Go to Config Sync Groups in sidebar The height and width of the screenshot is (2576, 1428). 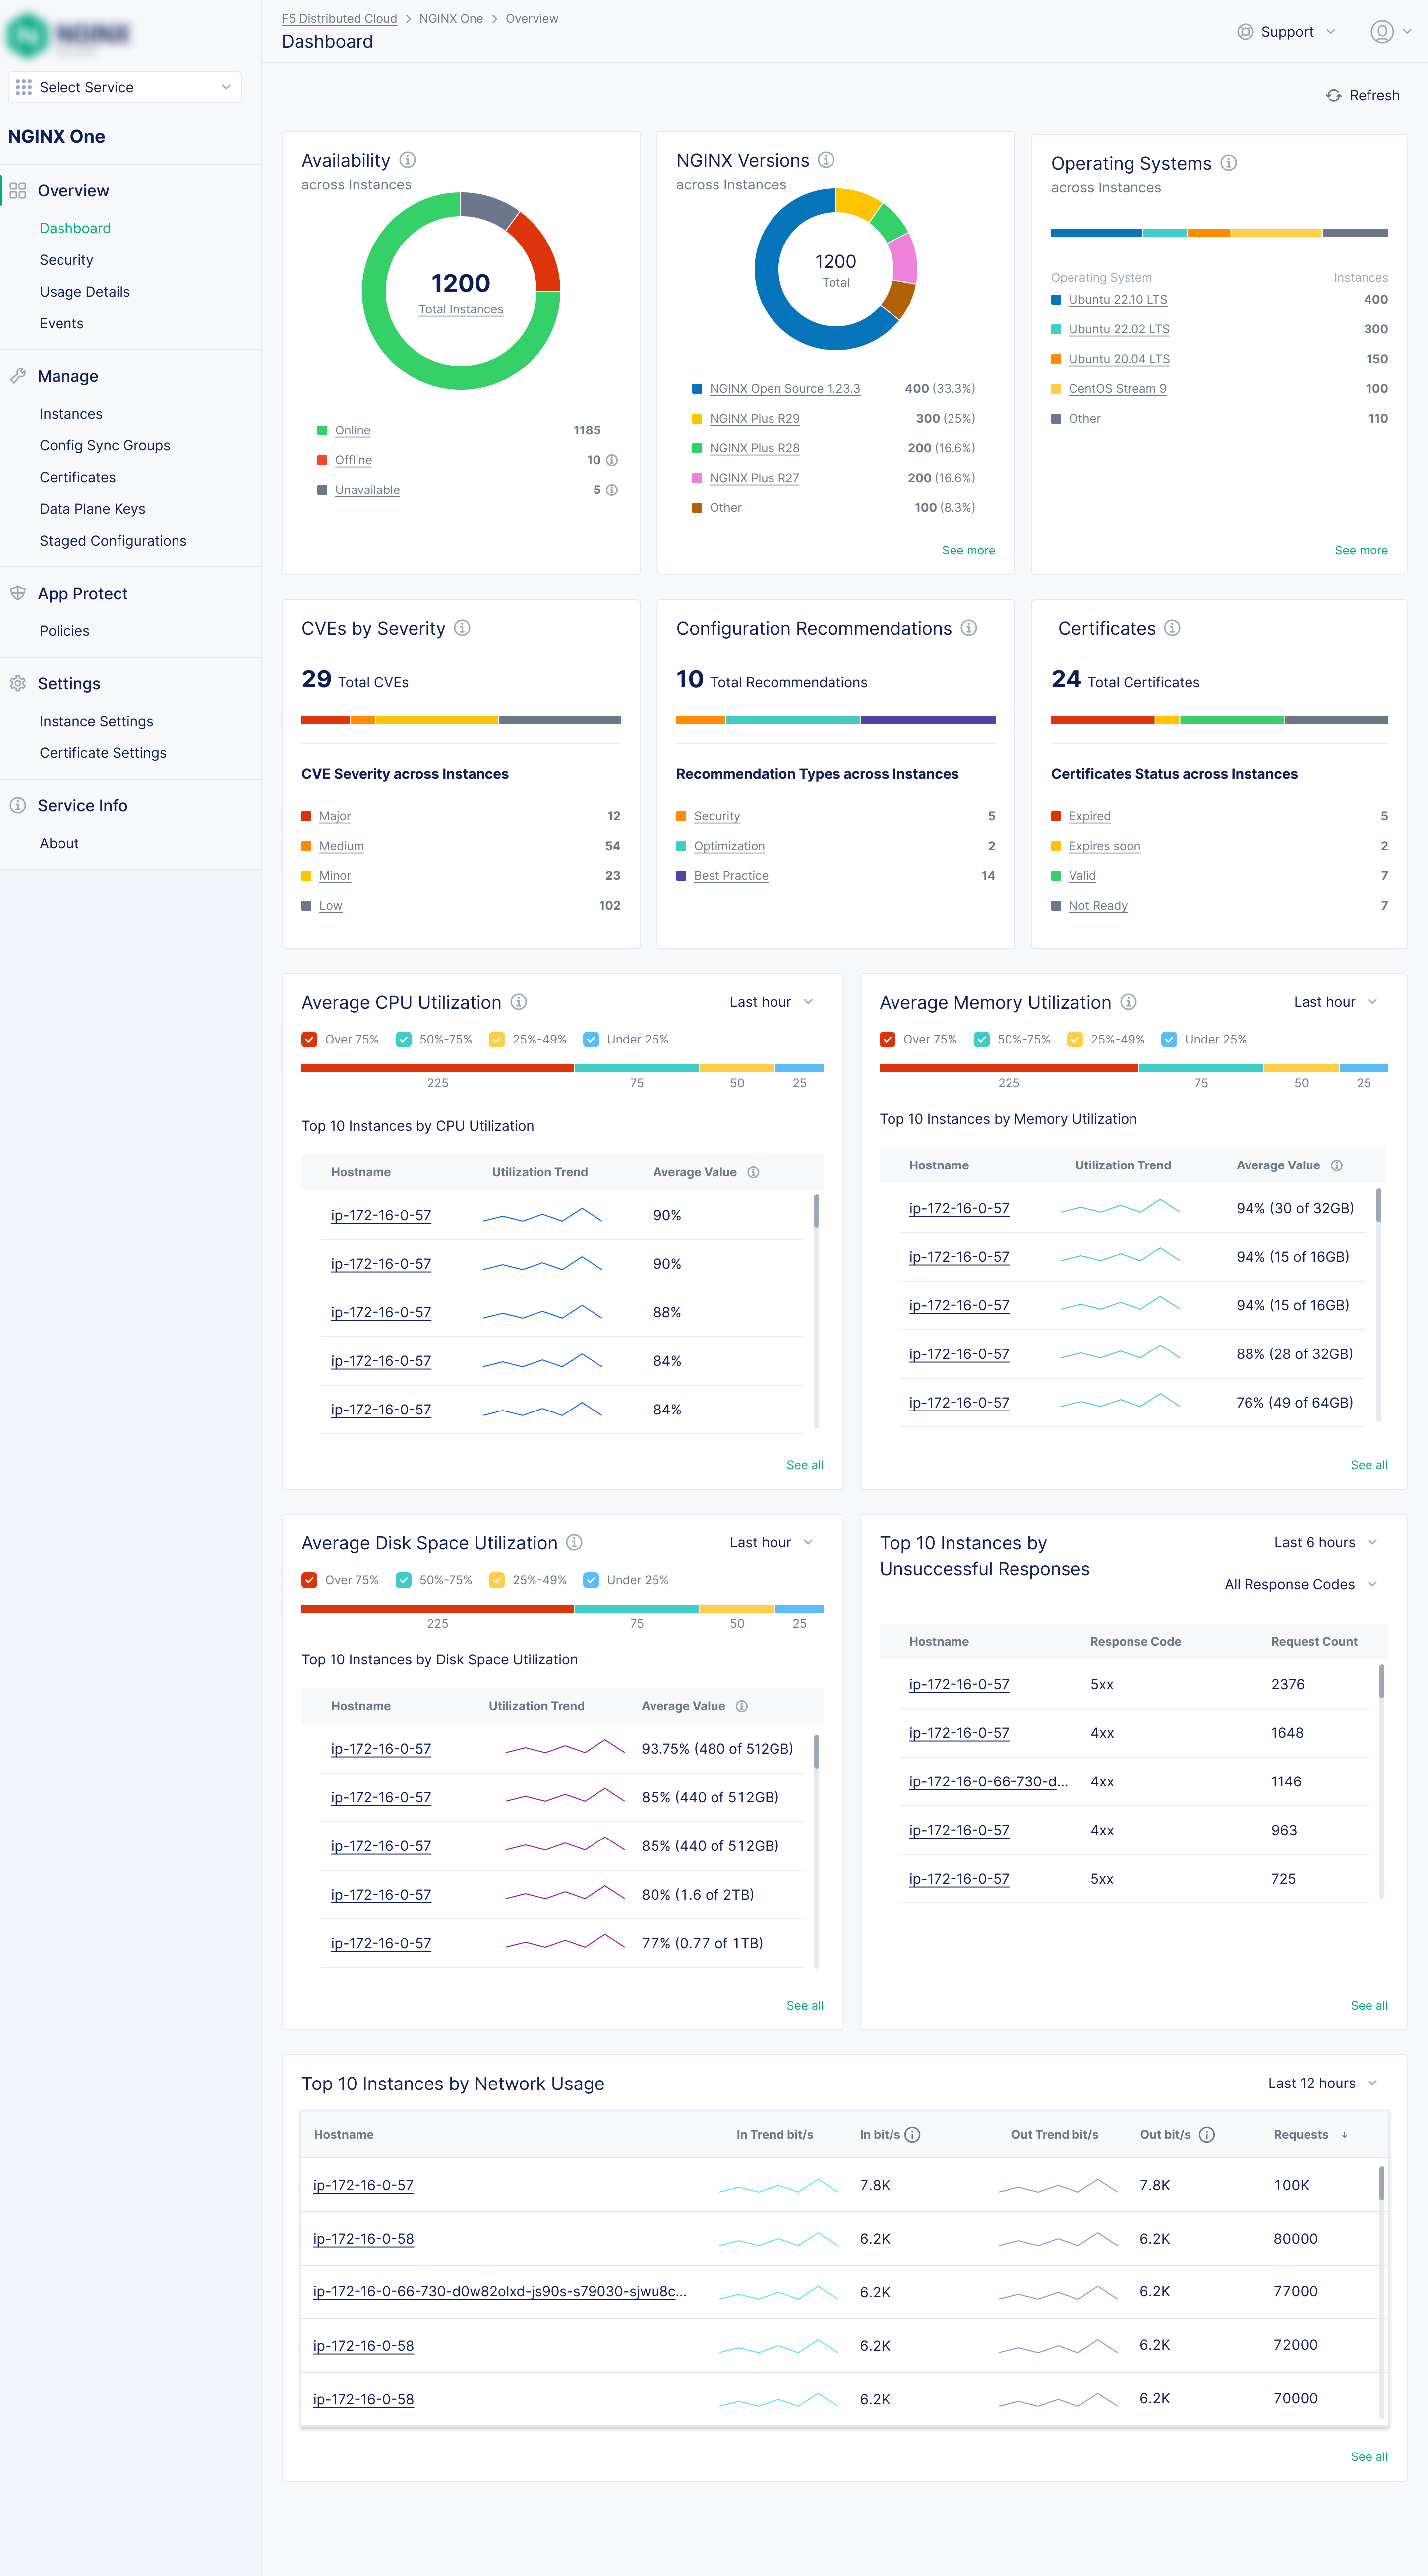[x=105, y=445]
